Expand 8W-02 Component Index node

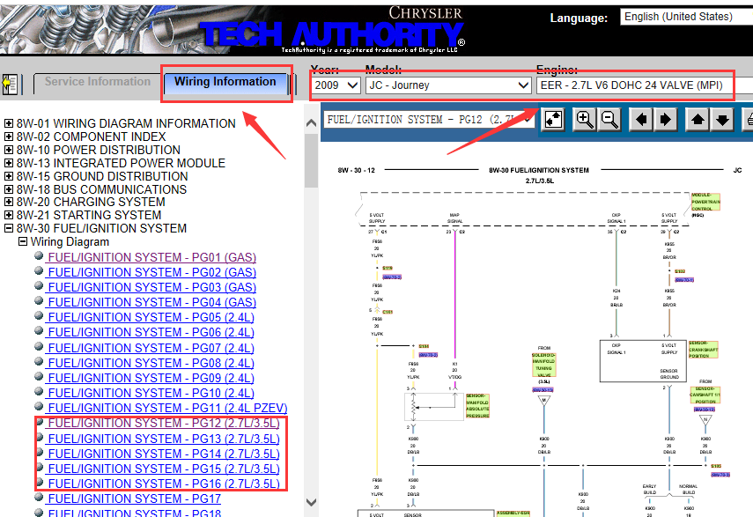coord(9,137)
